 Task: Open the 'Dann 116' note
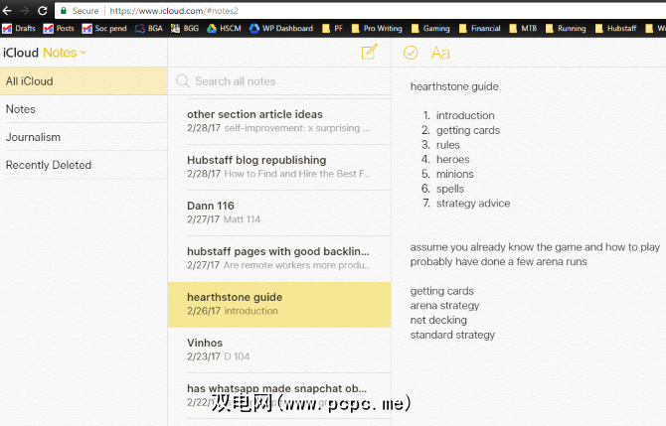click(279, 213)
